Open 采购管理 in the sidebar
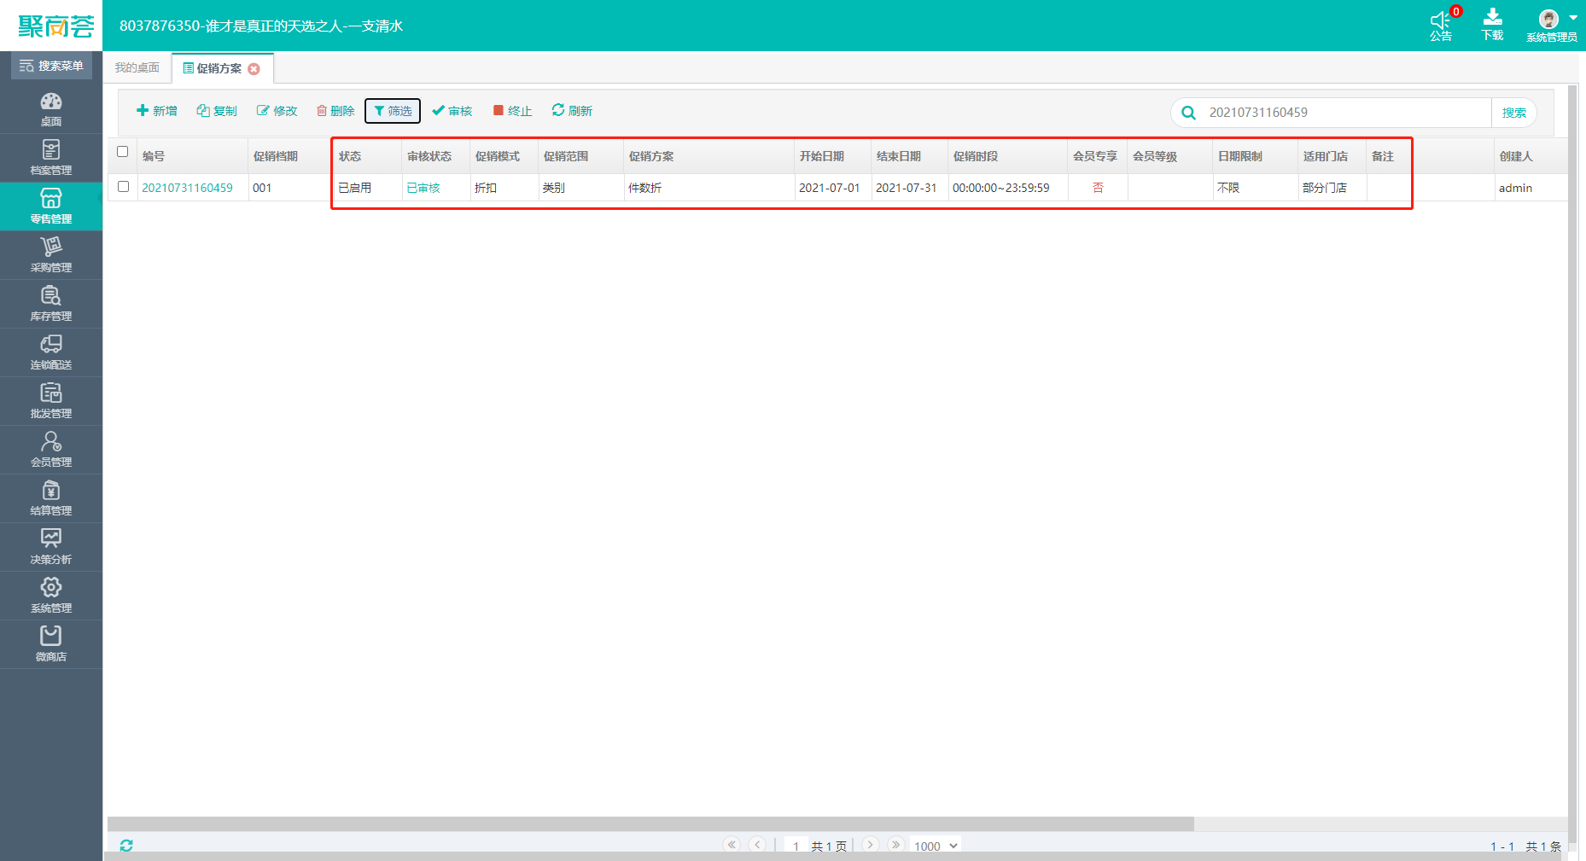 [x=51, y=254]
